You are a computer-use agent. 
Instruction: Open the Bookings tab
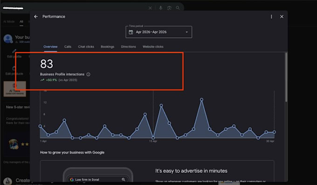(107, 47)
